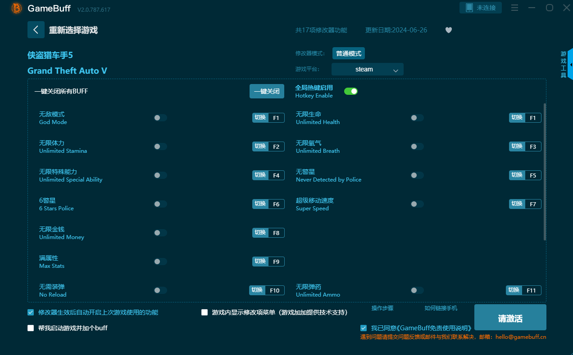The width and height of the screenshot is (573, 355).
Task: Click Unlimited Breath 切换 F3 hotkey
Action: tap(525, 146)
